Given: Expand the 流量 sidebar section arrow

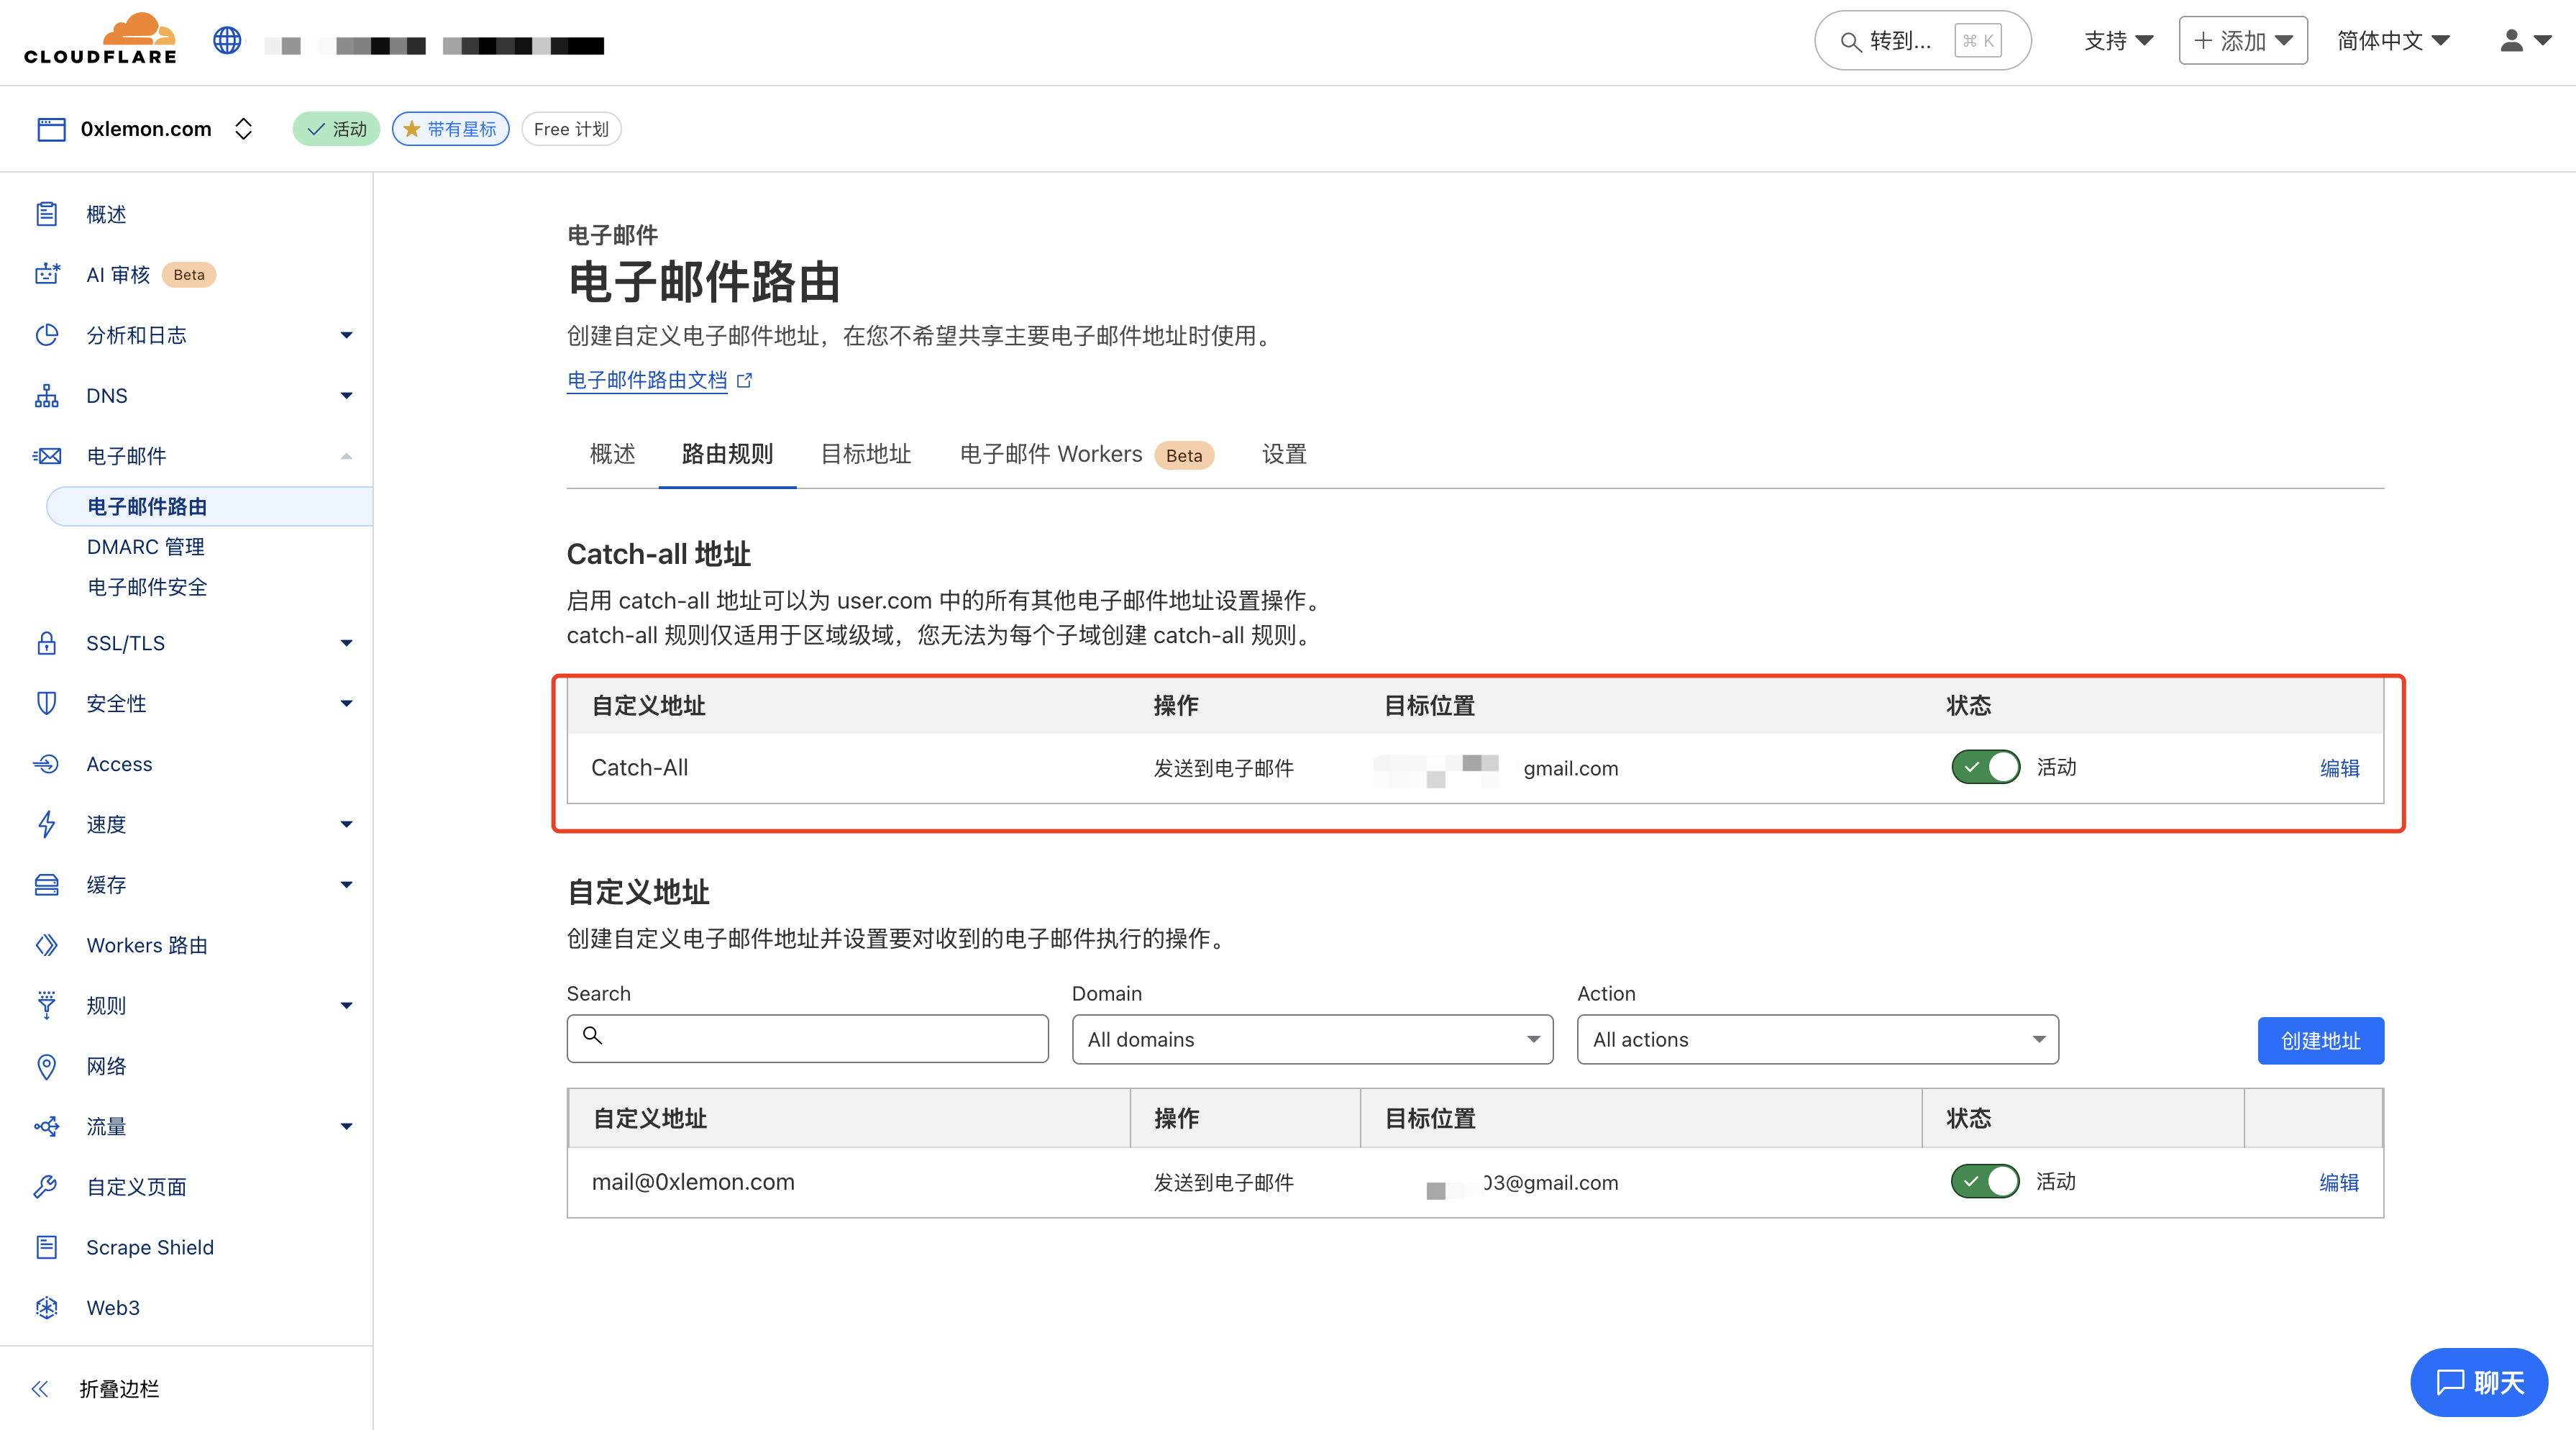Looking at the screenshot, I should pos(346,1126).
